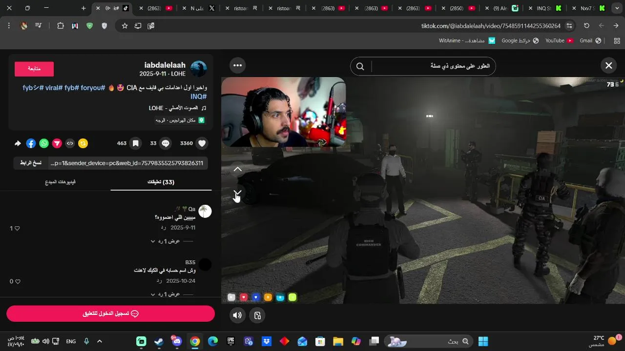Image resolution: width=625 pixels, height=351 pixels.
Task: Reload the page in Chrome
Action: coord(587,26)
